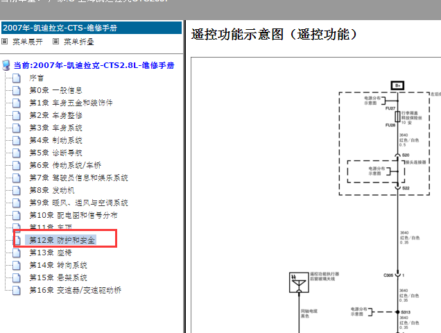Click the S22 splice label
This screenshot has width=441, height=333.
pos(406,188)
